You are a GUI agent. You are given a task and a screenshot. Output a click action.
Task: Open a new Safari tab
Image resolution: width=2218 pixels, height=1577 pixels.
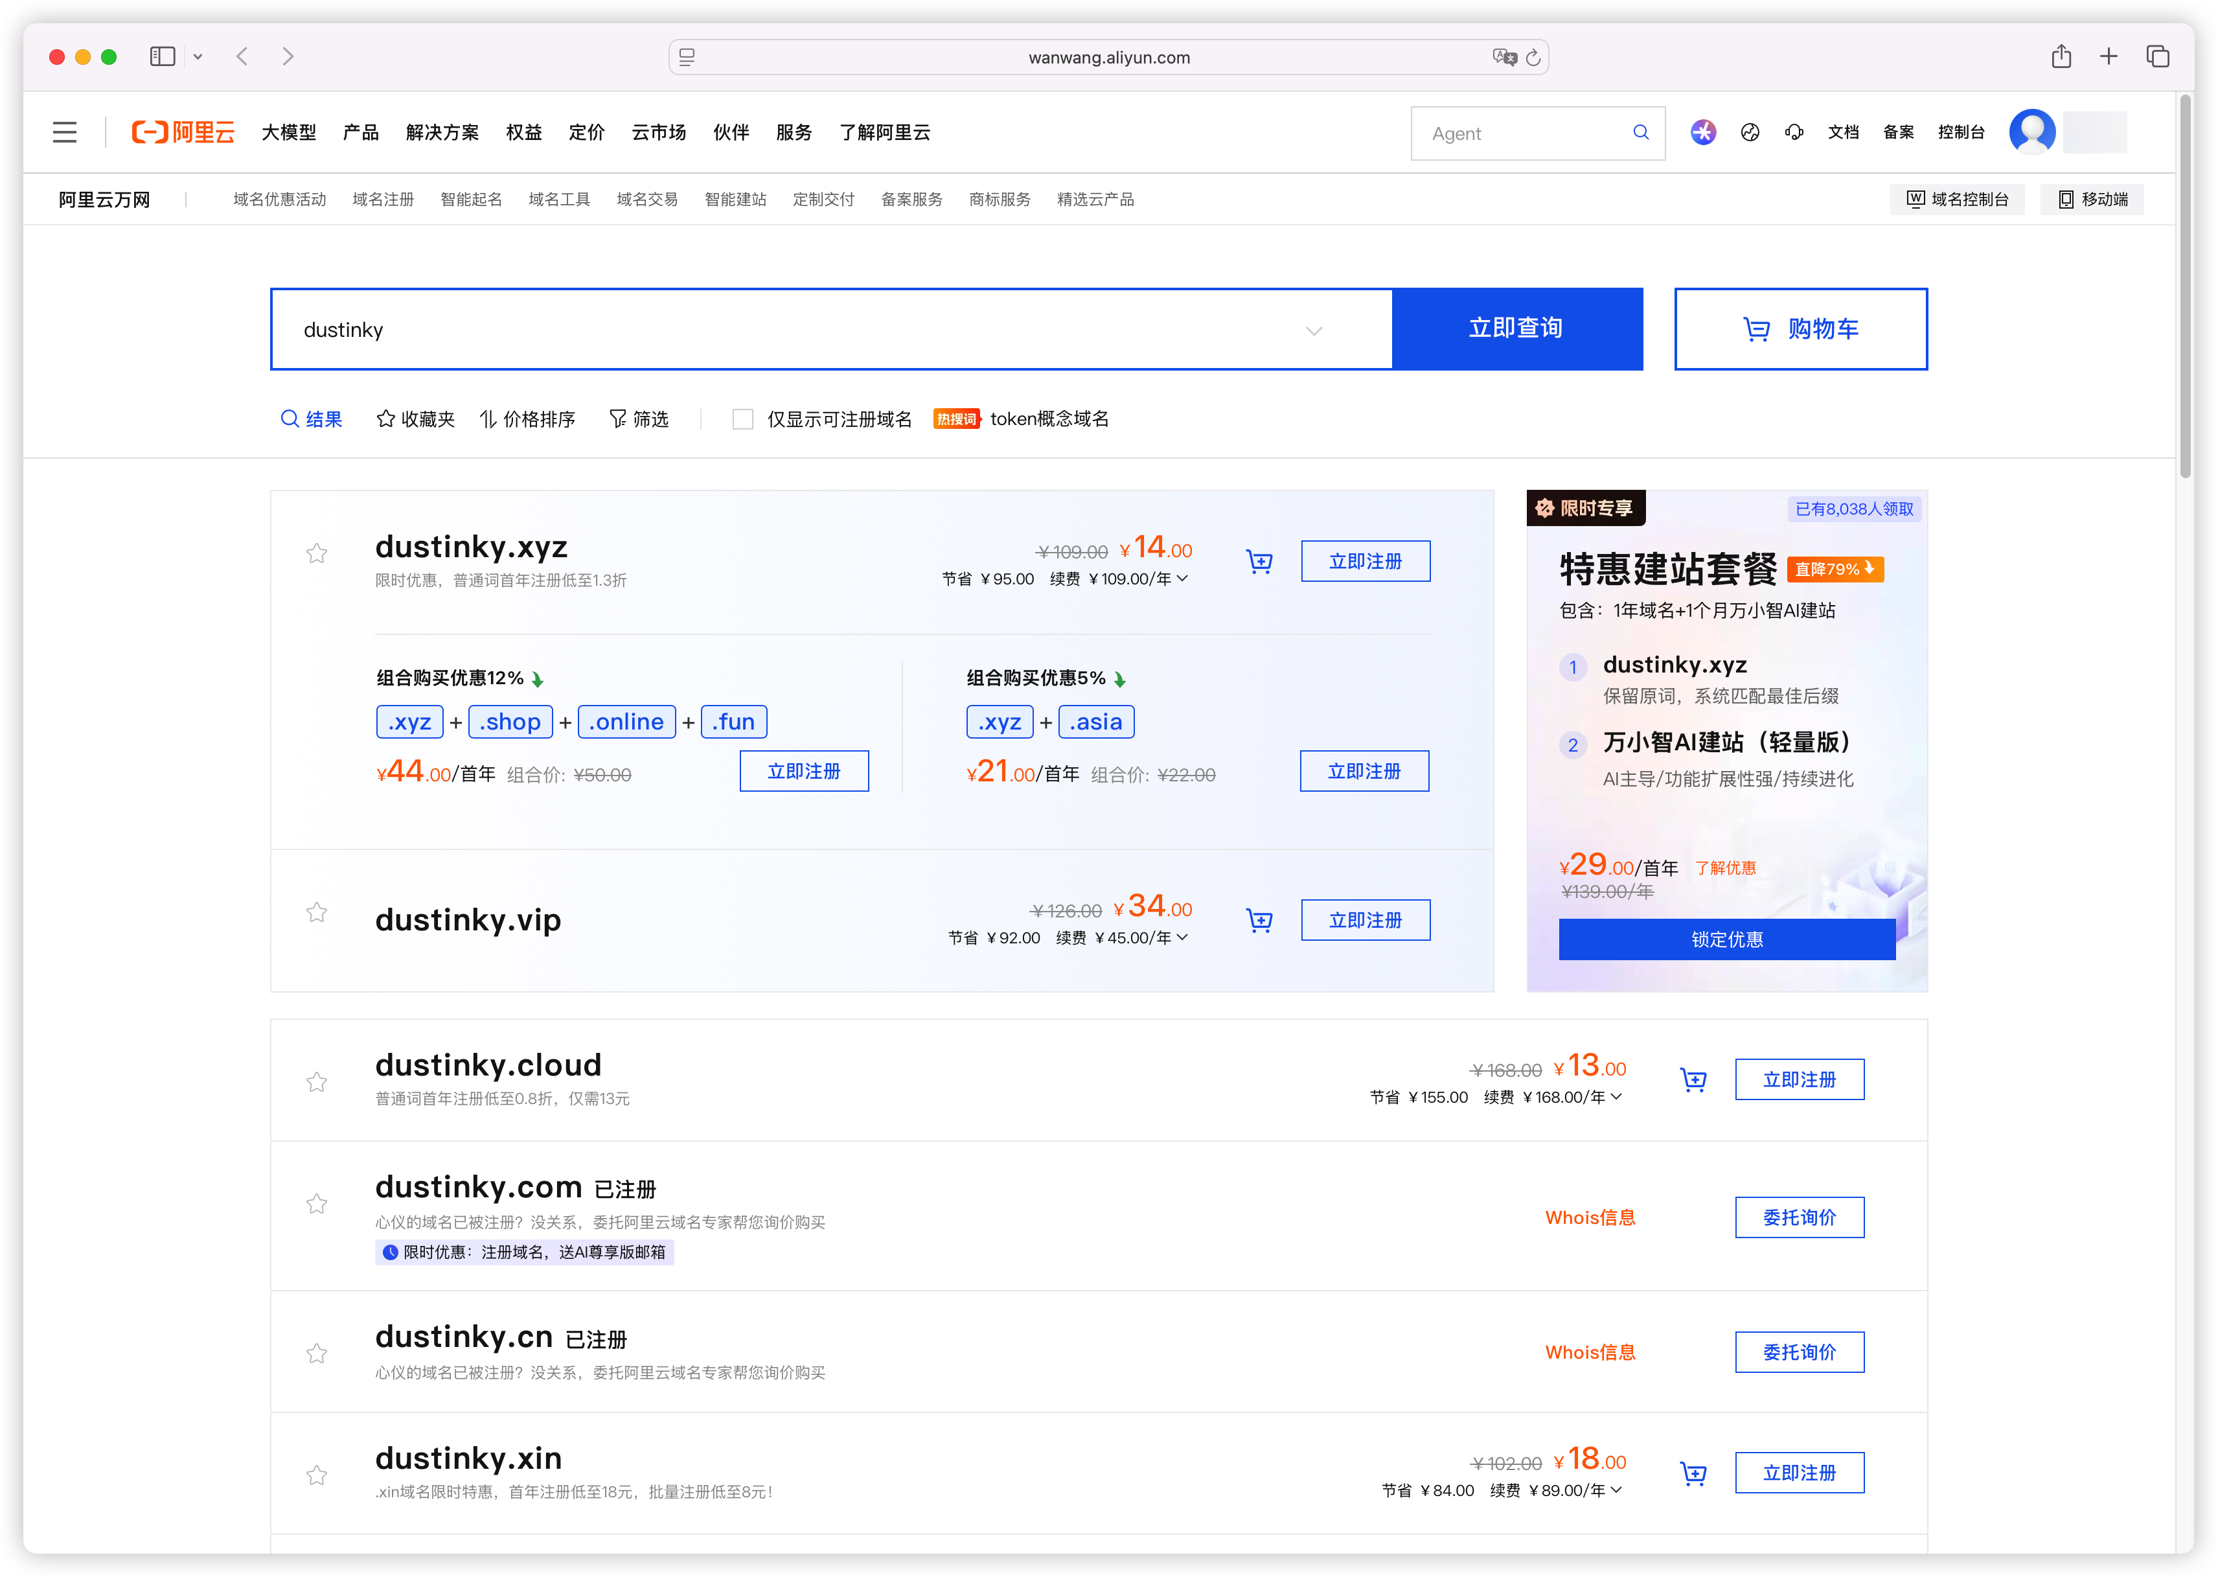point(2109,56)
